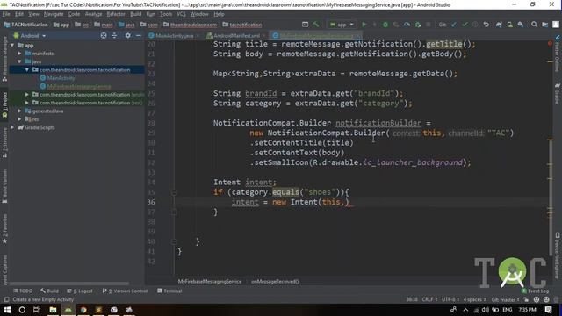Click the 4 spaces indent status
The image size is (562, 316).
pyautogui.click(x=474, y=299)
